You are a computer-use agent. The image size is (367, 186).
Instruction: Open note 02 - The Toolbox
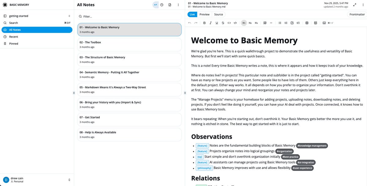[x=129, y=45]
